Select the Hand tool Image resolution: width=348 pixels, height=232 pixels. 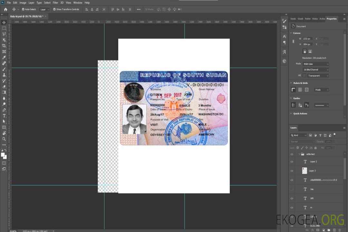pos(4,133)
